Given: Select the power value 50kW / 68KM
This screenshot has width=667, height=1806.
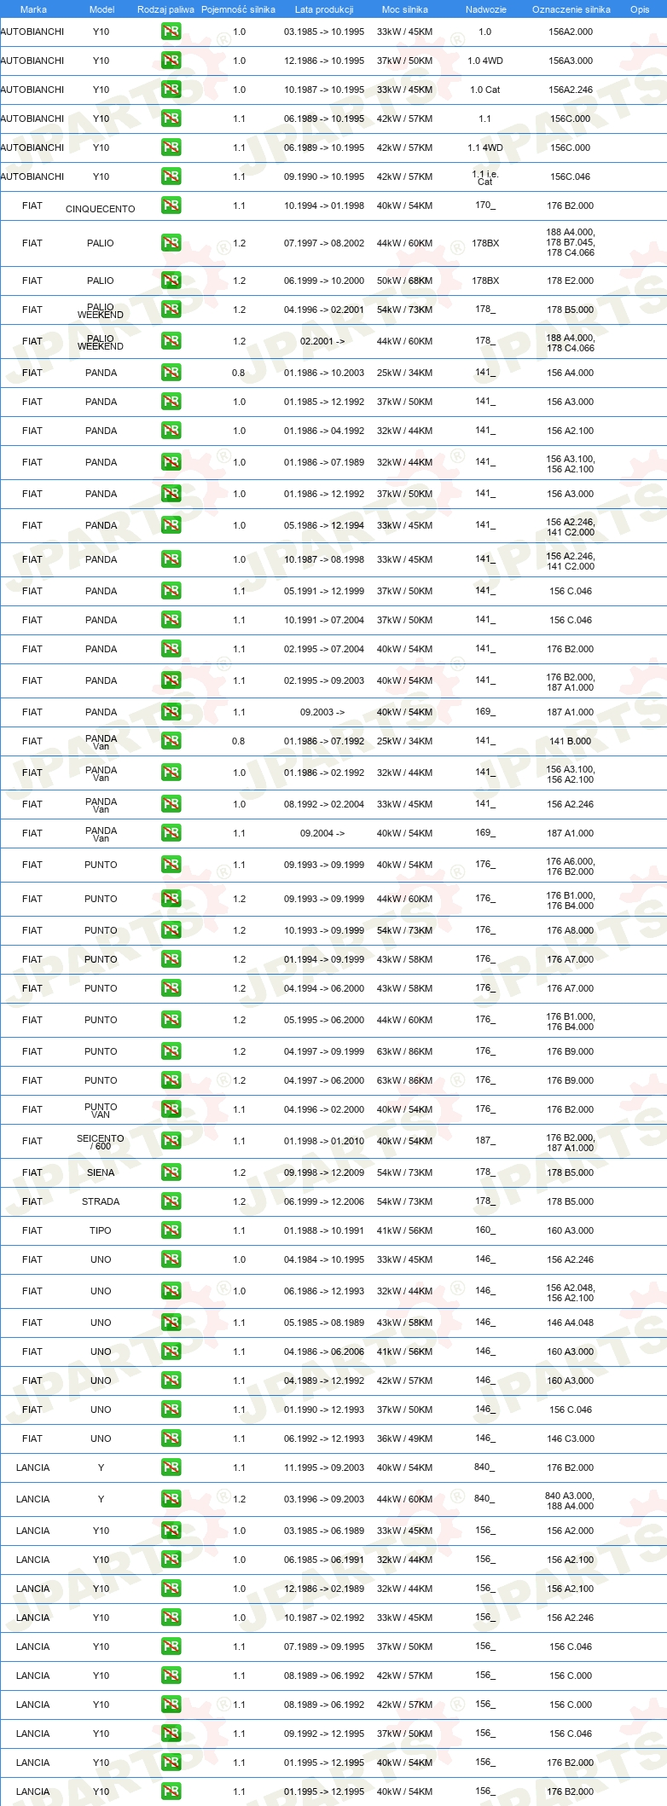Looking at the screenshot, I should [405, 281].
